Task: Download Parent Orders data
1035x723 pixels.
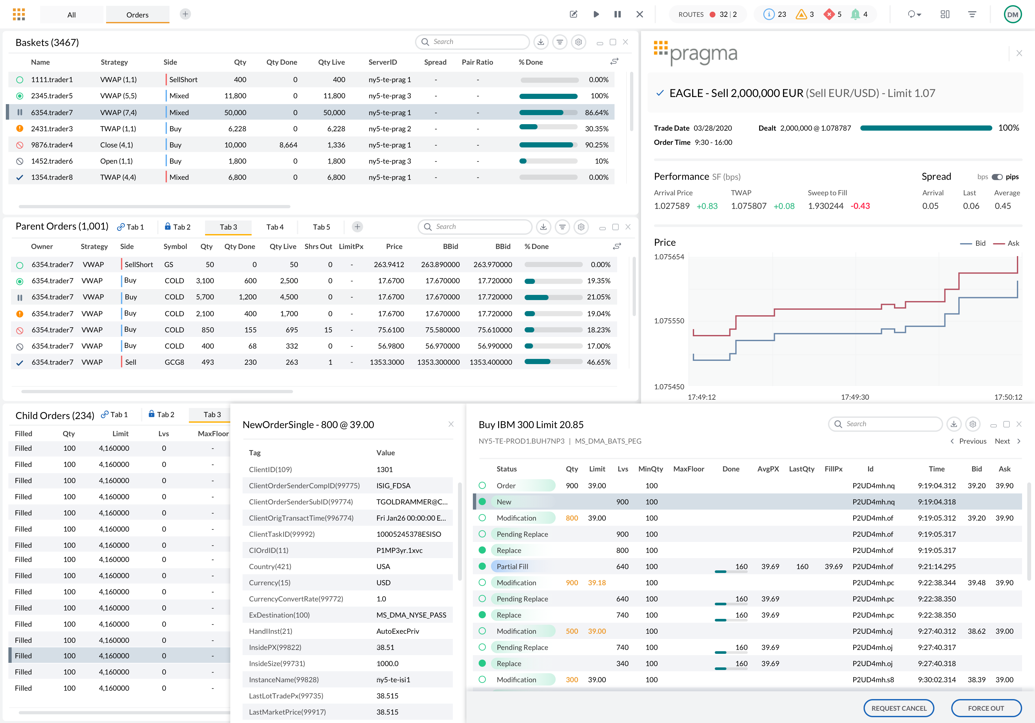Action: click(543, 227)
